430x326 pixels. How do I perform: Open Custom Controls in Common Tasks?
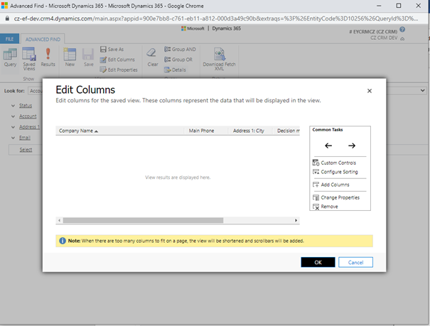point(338,163)
